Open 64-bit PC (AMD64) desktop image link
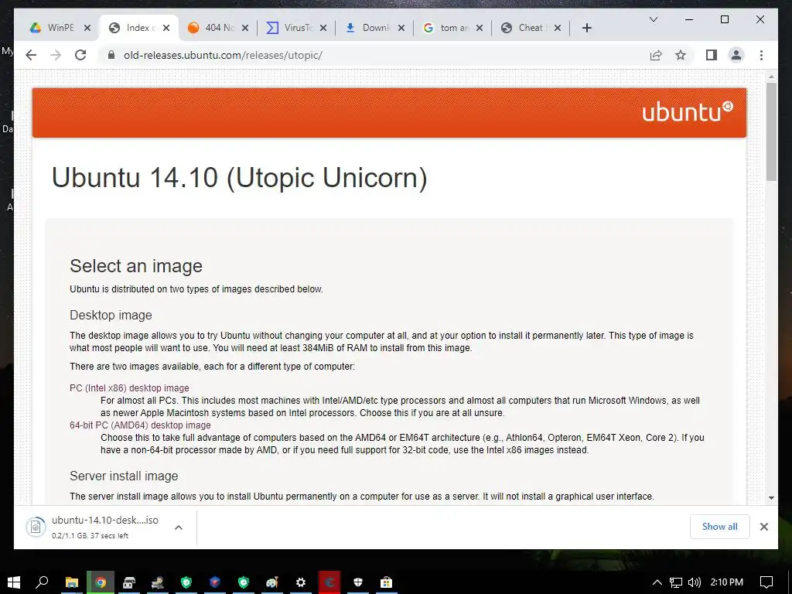This screenshot has height=594, width=792. 140,425
